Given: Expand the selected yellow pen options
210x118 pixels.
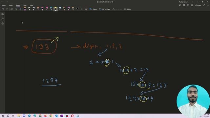Looking at the screenshot, I should pyautogui.click(x=57, y=10).
